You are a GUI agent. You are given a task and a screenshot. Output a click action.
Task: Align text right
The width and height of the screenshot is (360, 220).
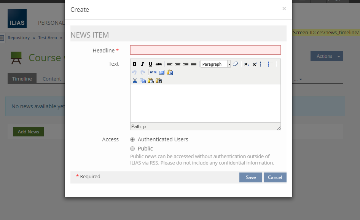click(185, 64)
